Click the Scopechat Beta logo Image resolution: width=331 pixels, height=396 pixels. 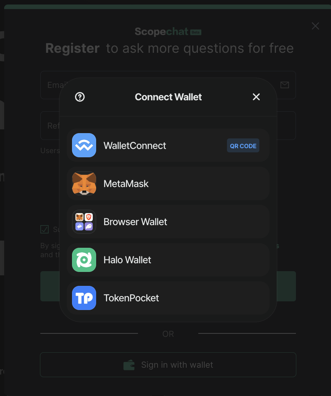click(168, 32)
